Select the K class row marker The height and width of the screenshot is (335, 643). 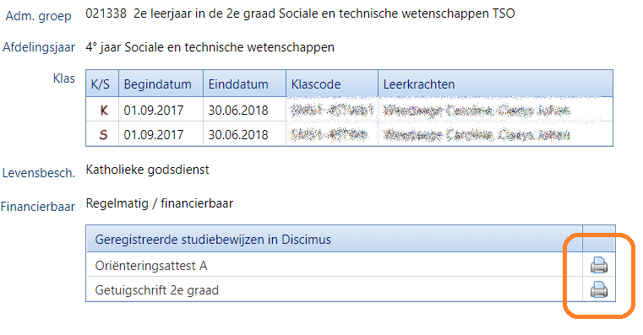(104, 111)
